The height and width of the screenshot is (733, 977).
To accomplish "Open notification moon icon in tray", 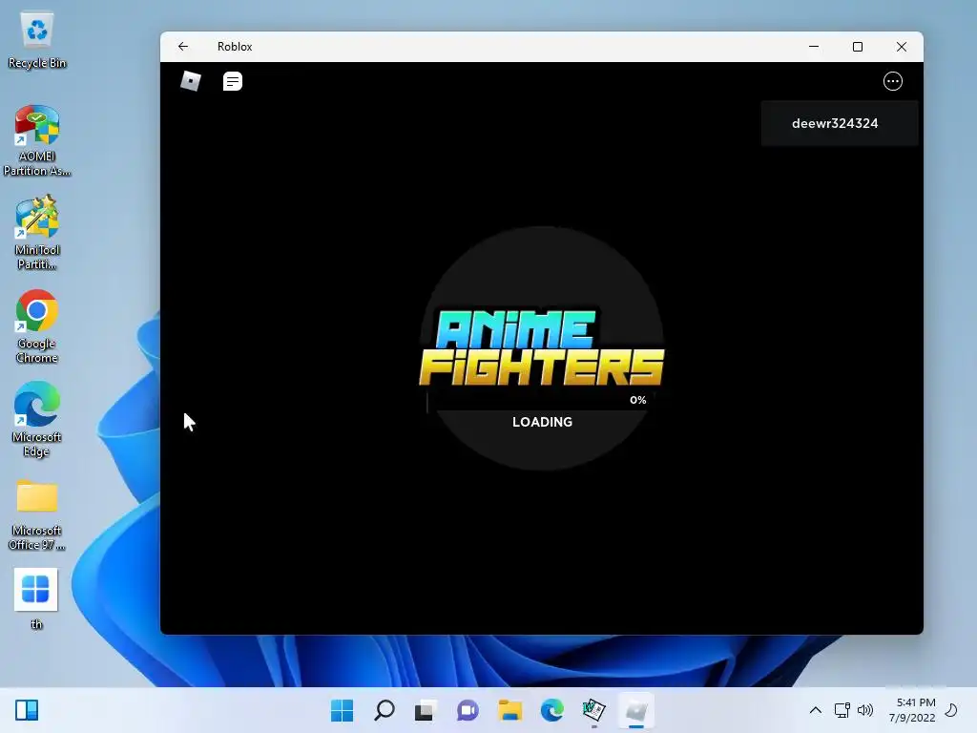I will pos(951,710).
